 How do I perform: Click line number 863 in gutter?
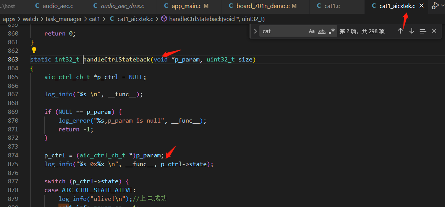[13, 60]
